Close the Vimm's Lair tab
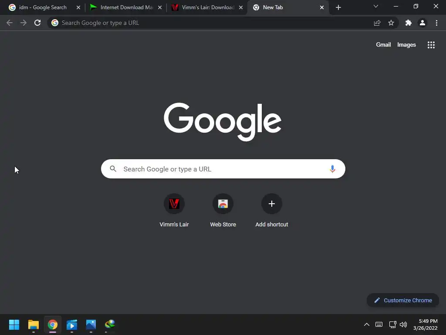The image size is (446, 335). tap(241, 7)
